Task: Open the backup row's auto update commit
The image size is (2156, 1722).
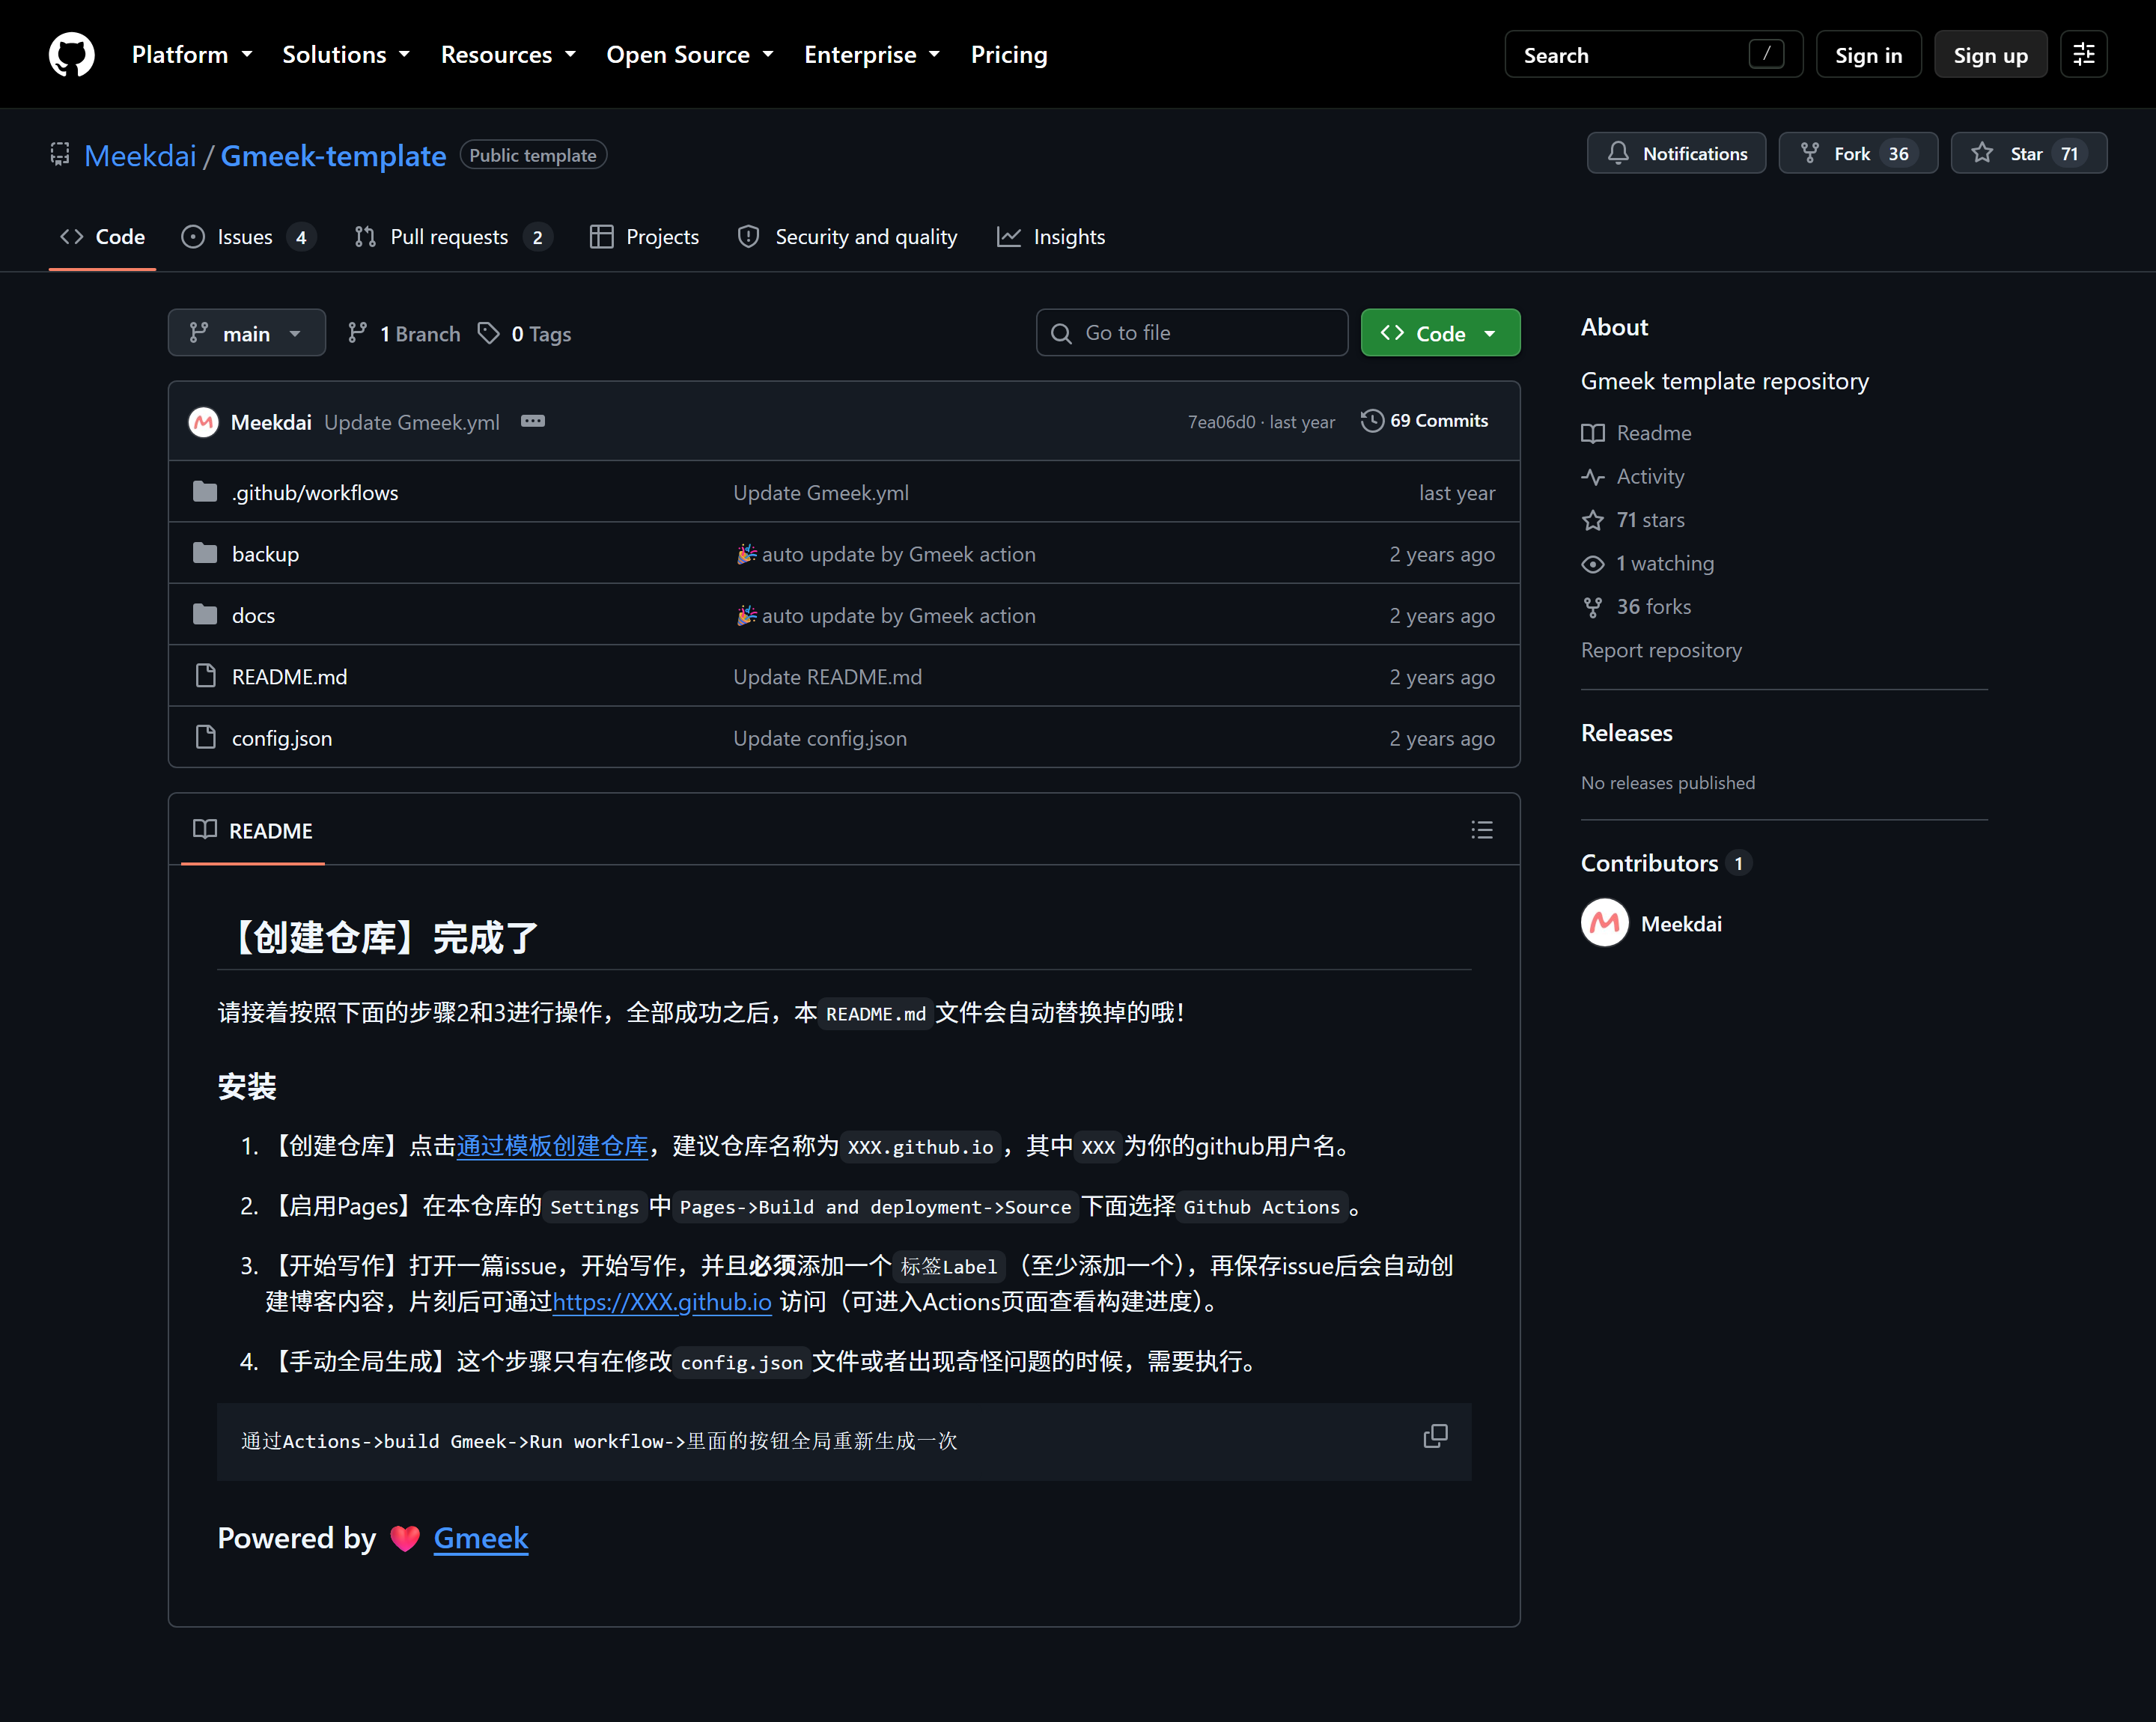Action: coord(886,554)
